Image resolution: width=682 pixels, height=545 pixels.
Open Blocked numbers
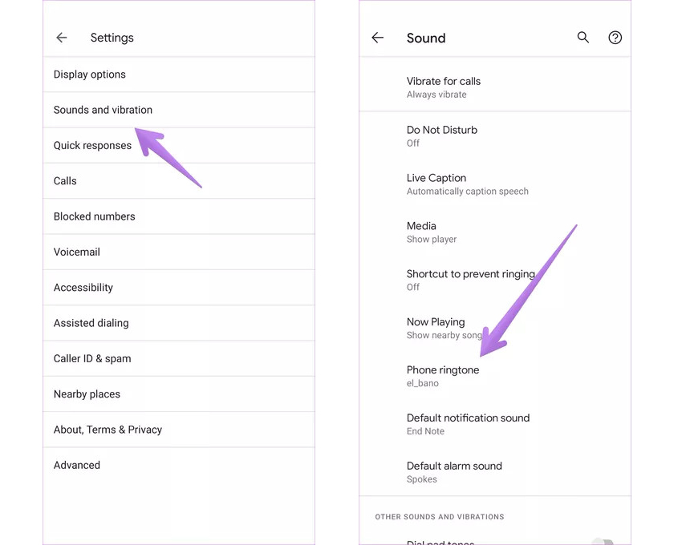(94, 216)
